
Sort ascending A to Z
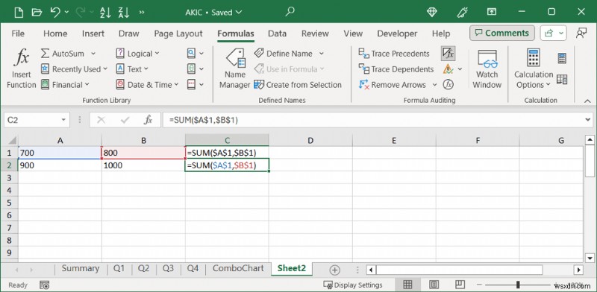click(x=105, y=12)
